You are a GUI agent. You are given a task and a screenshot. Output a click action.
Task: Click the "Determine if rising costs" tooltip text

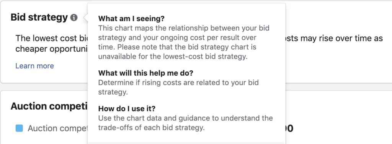178,87
